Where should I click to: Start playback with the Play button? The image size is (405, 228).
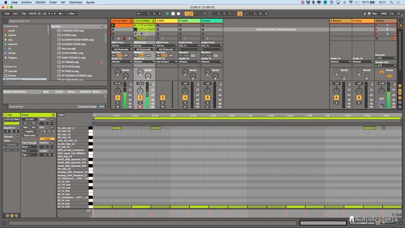pos(167,14)
